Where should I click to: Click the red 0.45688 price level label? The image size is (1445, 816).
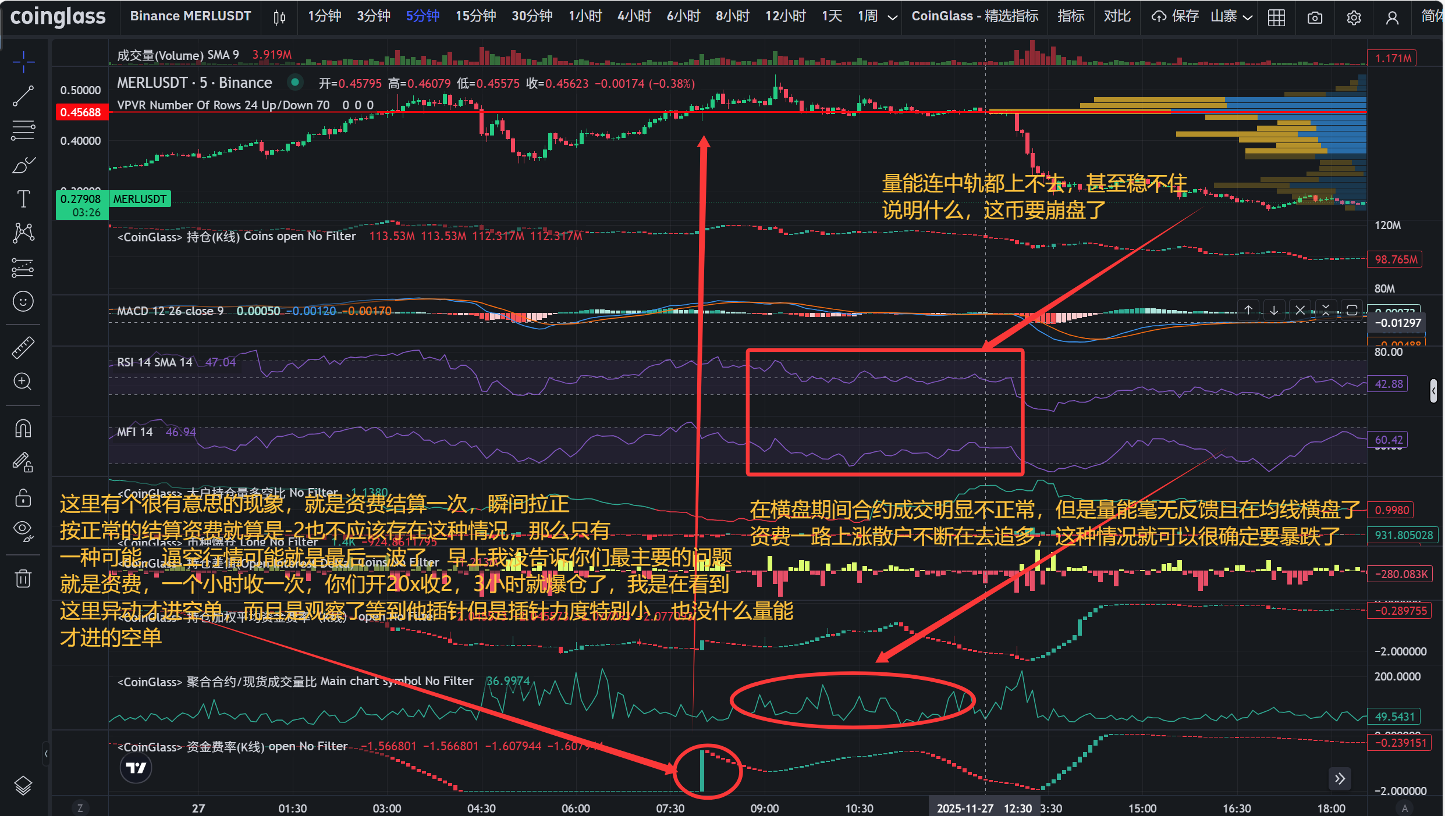81,112
